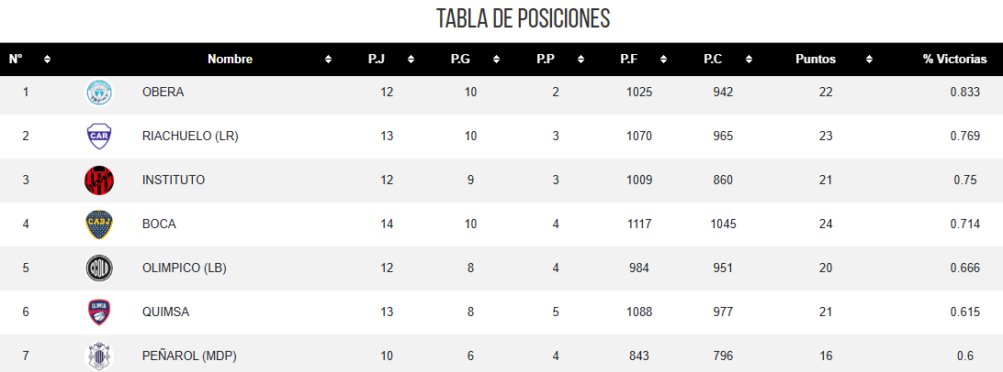
Task: Click the Peñarol (MDP) team crest
Action: (98, 356)
